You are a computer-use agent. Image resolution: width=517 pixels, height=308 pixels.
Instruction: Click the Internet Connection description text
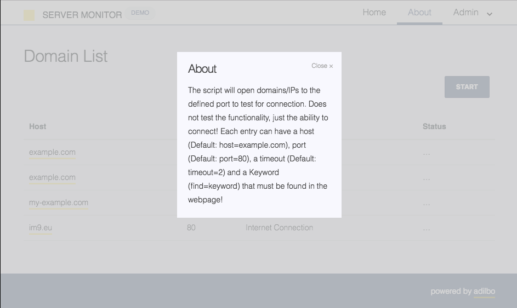pos(279,228)
